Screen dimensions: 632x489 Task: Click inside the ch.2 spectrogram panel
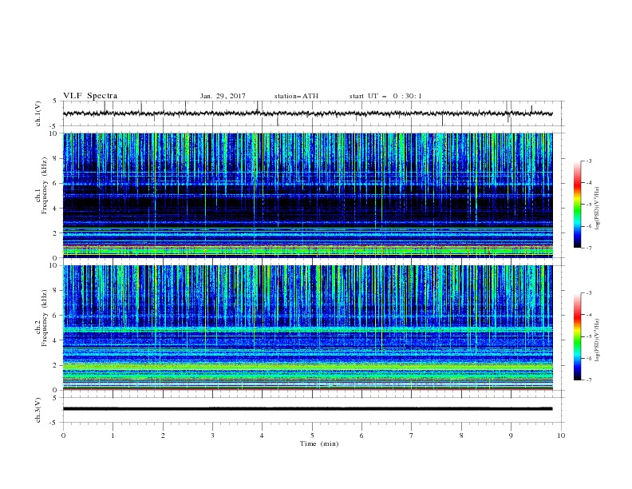coord(308,328)
